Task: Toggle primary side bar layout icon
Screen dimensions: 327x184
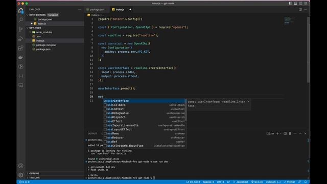Action: point(291,4)
